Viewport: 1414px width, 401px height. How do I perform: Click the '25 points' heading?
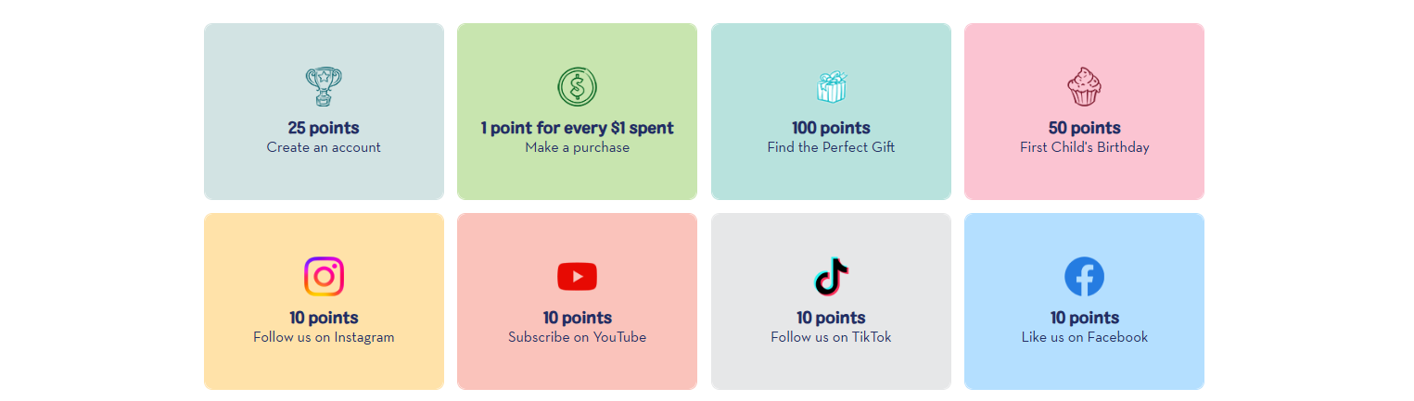(324, 128)
